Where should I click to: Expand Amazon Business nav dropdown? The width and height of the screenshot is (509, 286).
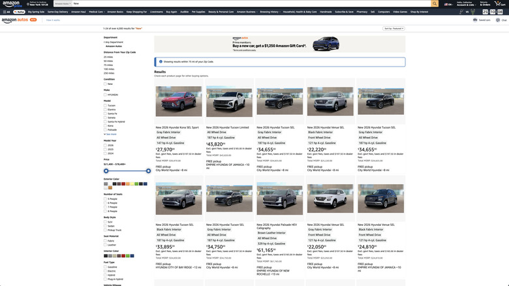(x=247, y=12)
